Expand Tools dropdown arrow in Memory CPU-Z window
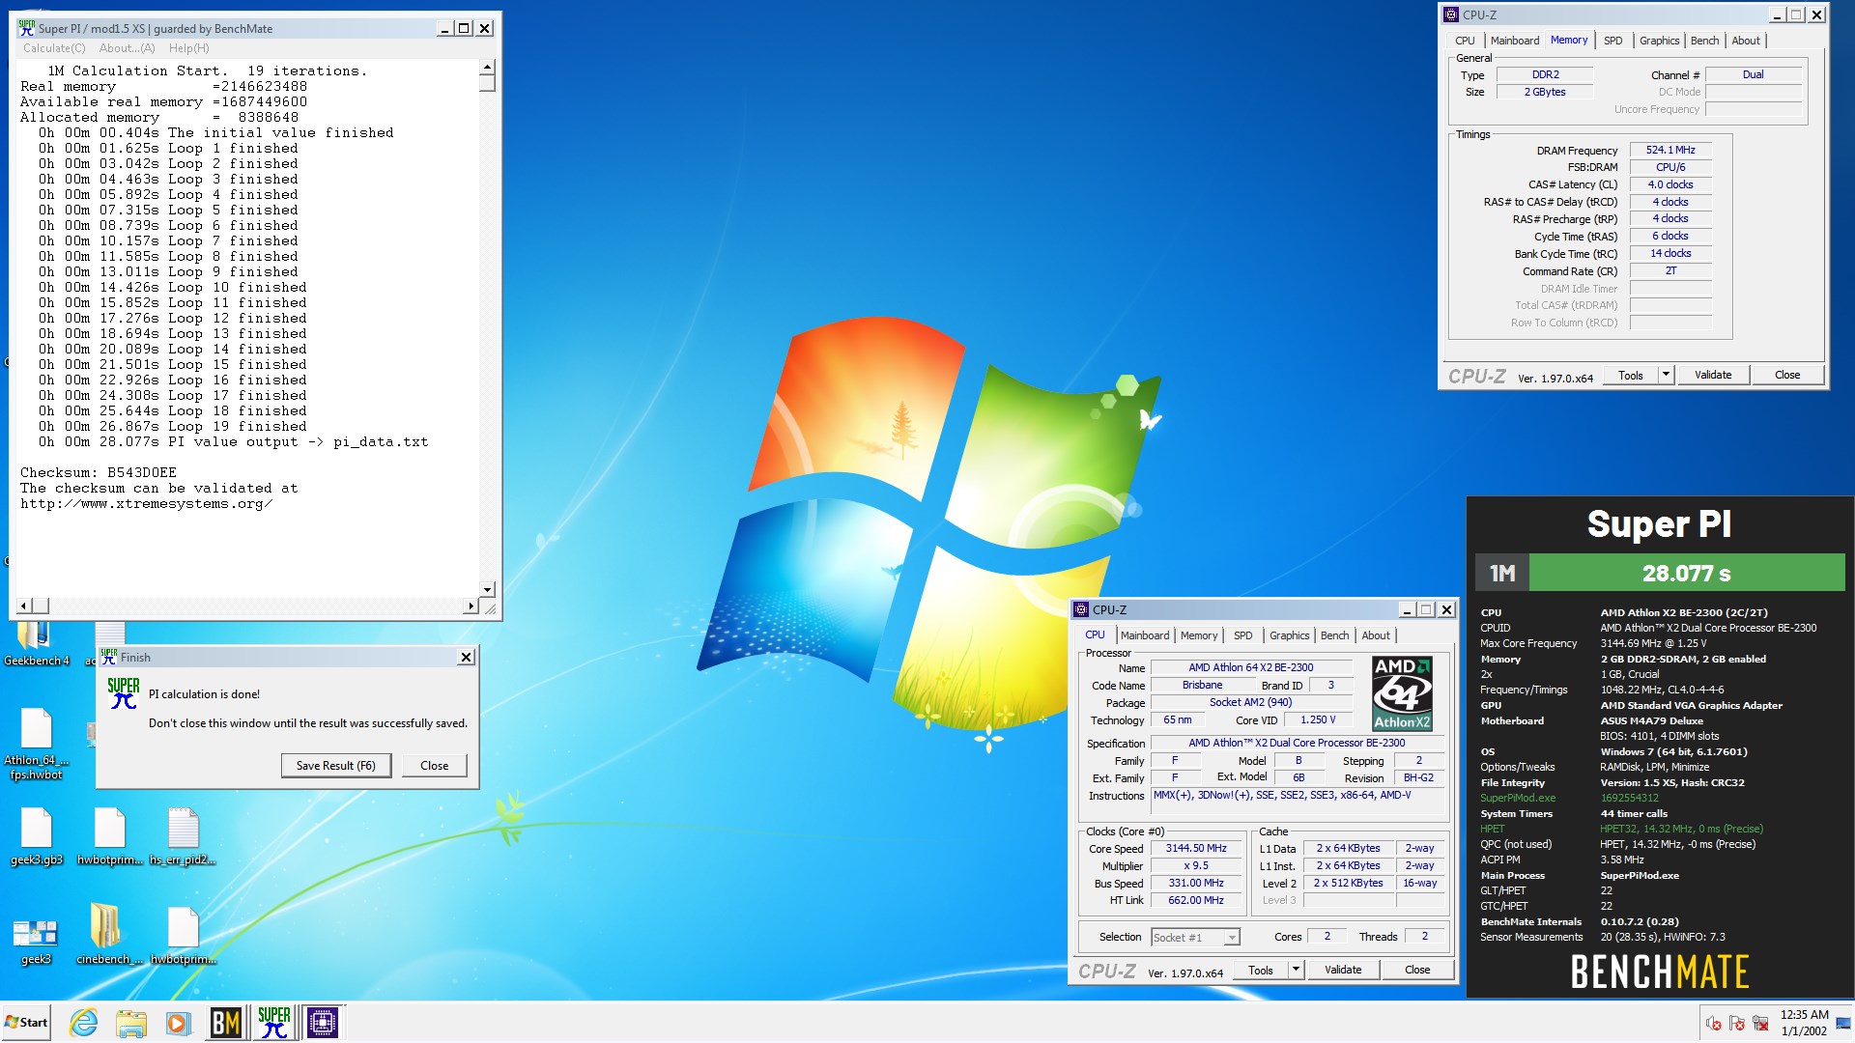The width and height of the screenshot is (1855, 1043). [x=1666, y=375]
